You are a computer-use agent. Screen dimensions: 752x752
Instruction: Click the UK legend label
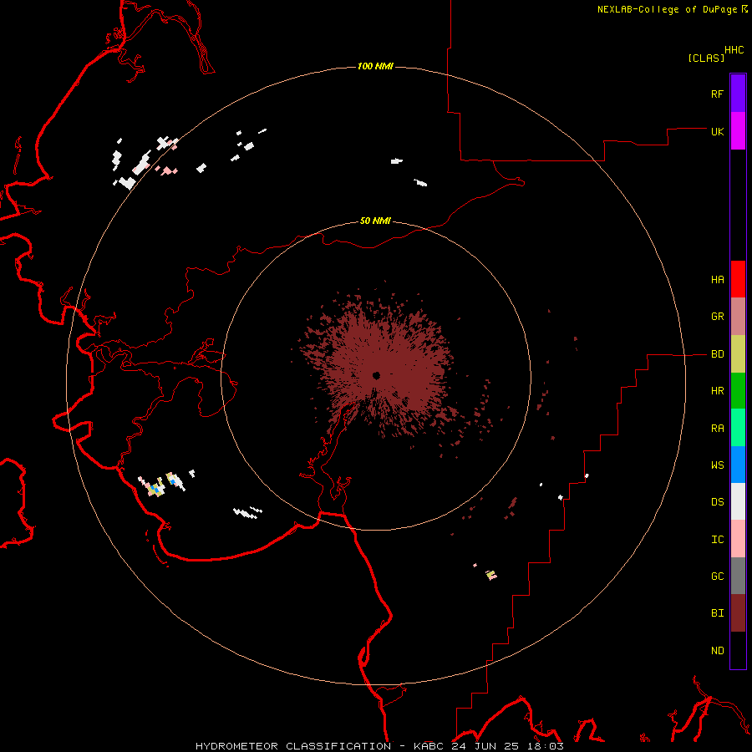pyautogui.click(x=717, y=131)
